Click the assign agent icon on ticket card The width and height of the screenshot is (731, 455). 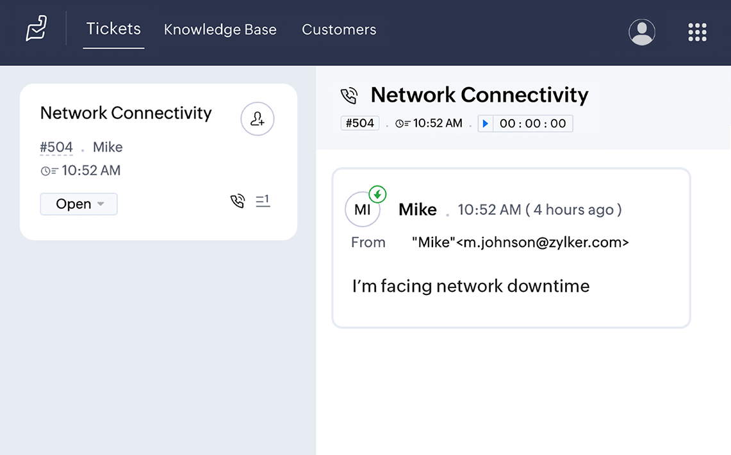pyautogui.click(x=258, y=119)
